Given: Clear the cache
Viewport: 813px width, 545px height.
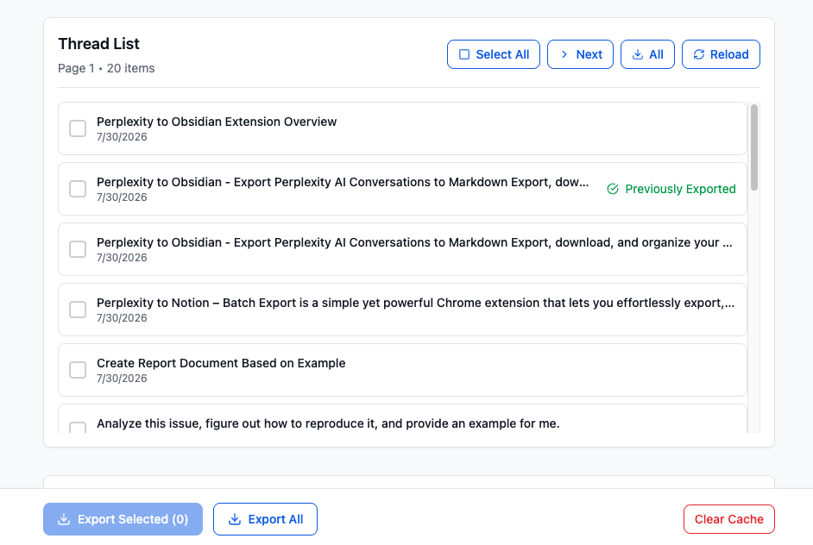Looking at the screenshot, I should tap(729, 519).
